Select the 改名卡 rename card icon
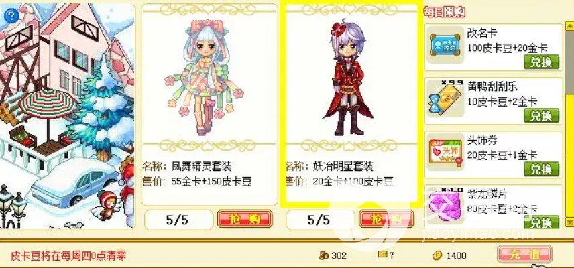This screenshot has width=574, height=268. coord(445,45)
